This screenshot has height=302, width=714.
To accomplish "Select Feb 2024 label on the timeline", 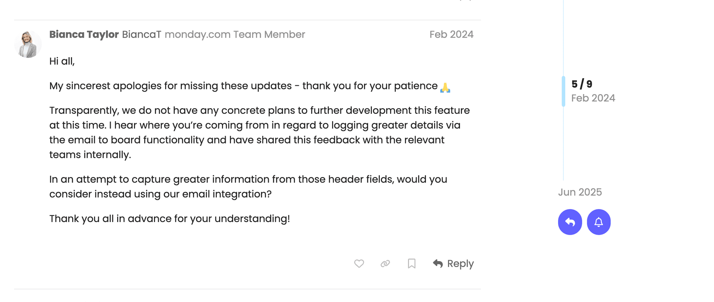I will (593, 98).
